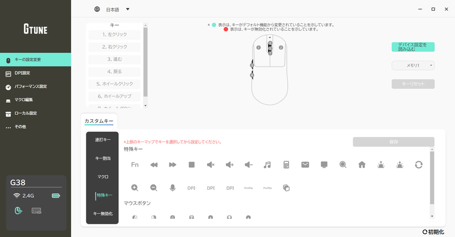Select the 連打キー category

(102, 140)
